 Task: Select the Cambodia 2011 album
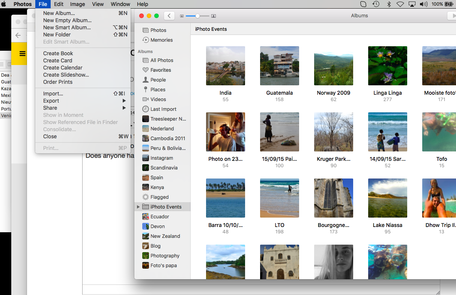pyautogui.click(x=167, y=138)
